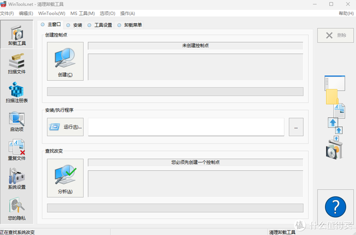The image size is (356, 235).
Task: Open the WinTools(W) menu
Action: pos(52,13)
